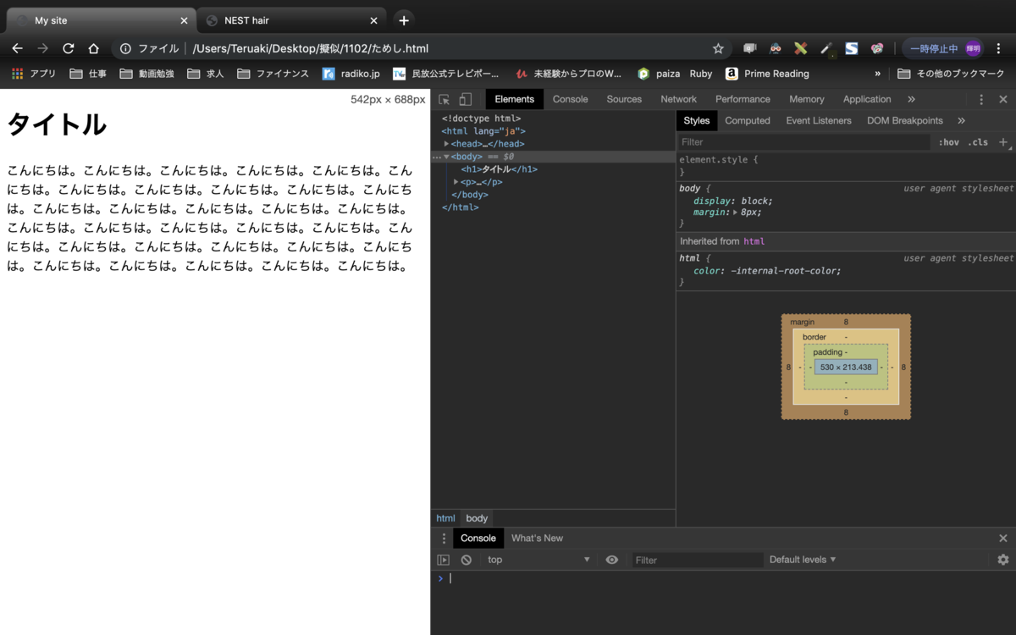Collapse the body element in DOM tree
1016x635 pixels.
tap(446, 157)
